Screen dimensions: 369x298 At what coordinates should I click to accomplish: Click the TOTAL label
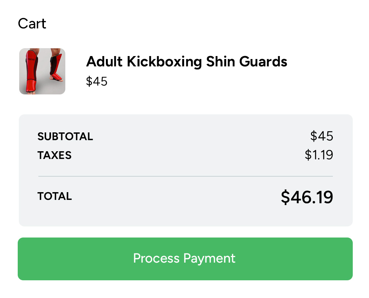coord(55,196)
